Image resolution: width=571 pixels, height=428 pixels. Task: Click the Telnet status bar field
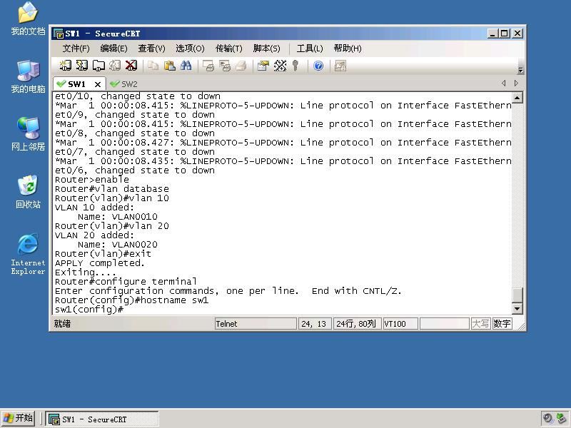coord(256,324)
